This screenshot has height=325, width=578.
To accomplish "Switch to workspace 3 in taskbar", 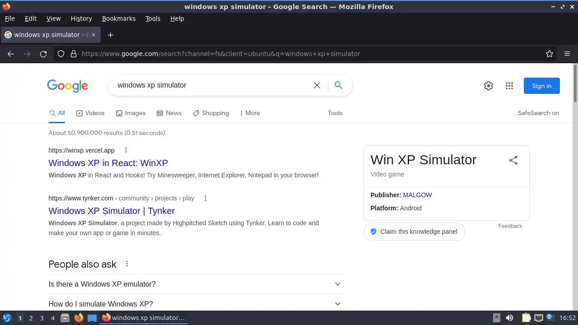I will click(x=42, y=318).
